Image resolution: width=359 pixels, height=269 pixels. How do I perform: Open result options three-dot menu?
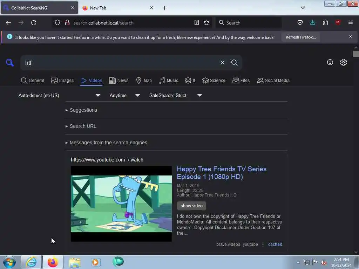(x=263, y=244)
